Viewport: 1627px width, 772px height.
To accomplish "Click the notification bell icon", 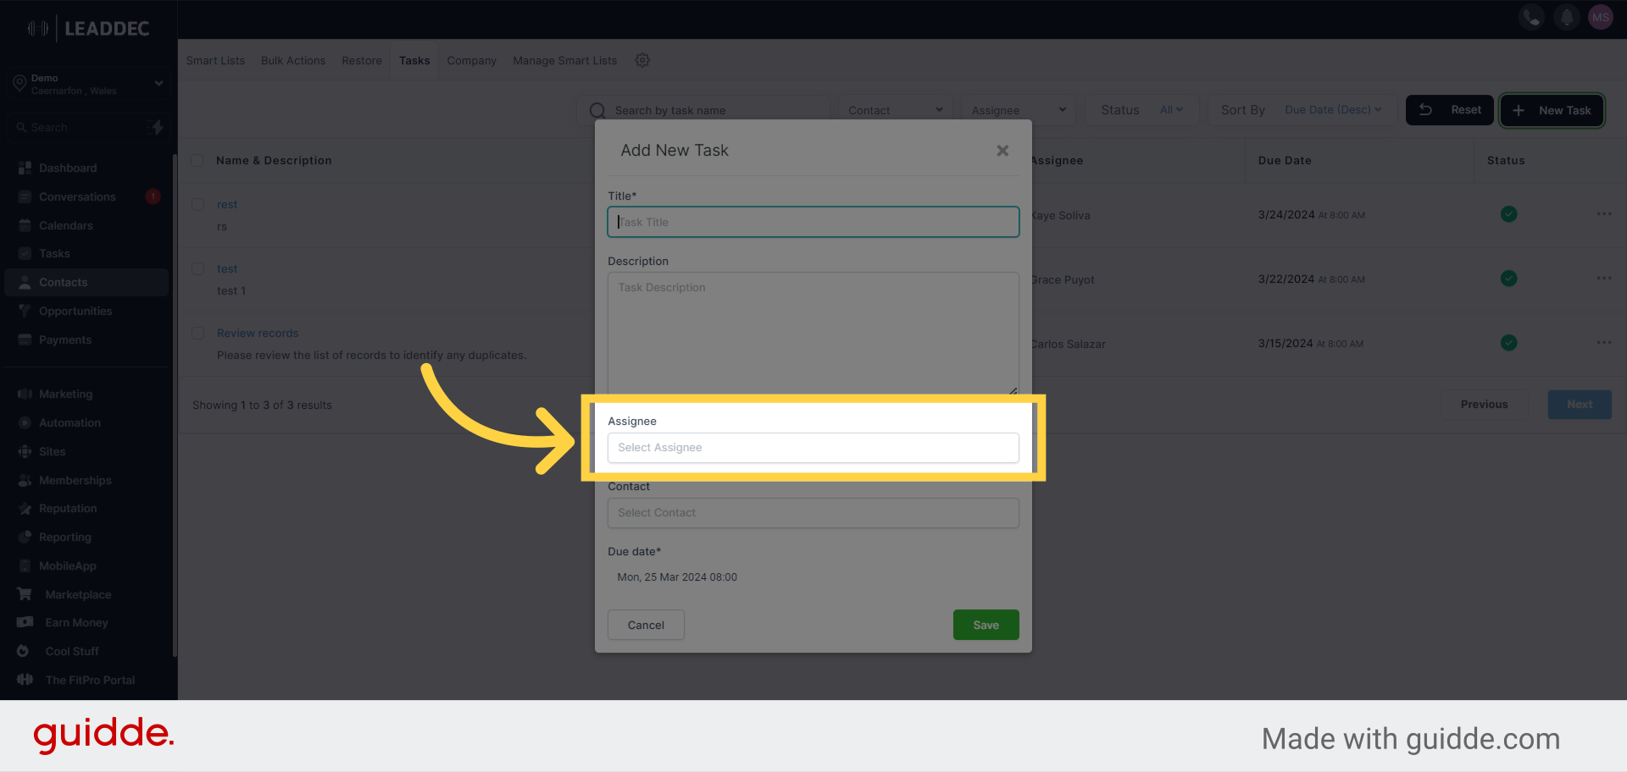I will click(x=1566, y=16).
